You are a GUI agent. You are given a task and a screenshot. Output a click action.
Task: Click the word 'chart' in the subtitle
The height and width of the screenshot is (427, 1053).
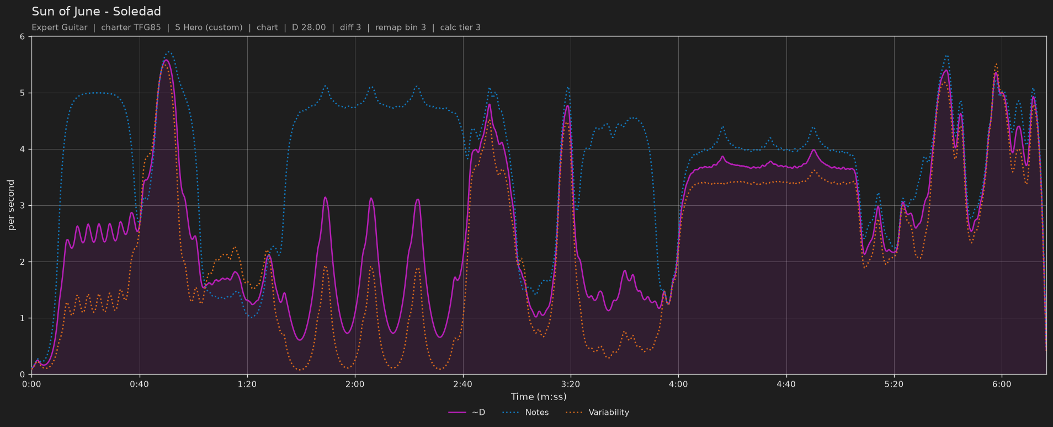coord(267,27)
